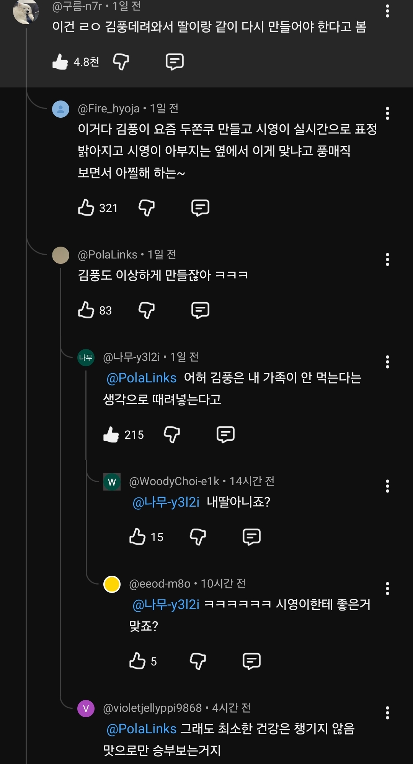The width and height of the screenshot is (413, 764).
Task: Open options menu for @구름-n7r comment
Action: pos(387,11)
